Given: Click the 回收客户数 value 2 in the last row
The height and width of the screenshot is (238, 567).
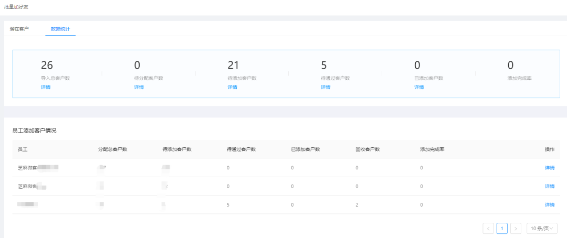Looking at the screenshot, I should coord(356,205).
